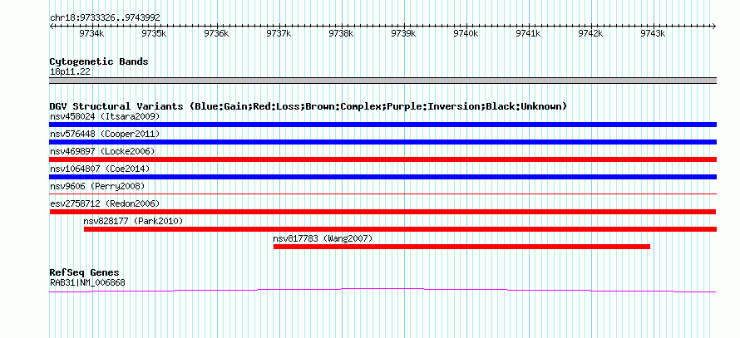Viewport: 740px width, 338px height.
Task: Click the RefSeq Genes track title
Action: [x=84, y=272]
